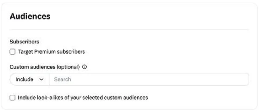Click the Subscribers subsection label
The image size is (259, 112).
coord(24,42)
